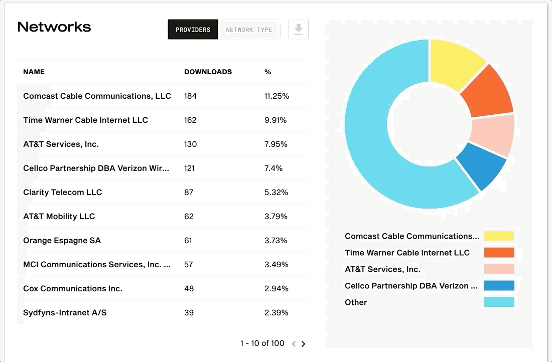Sort by the NAME column header
This screenshot has width=552, height=362.
[x=34, y=72]
